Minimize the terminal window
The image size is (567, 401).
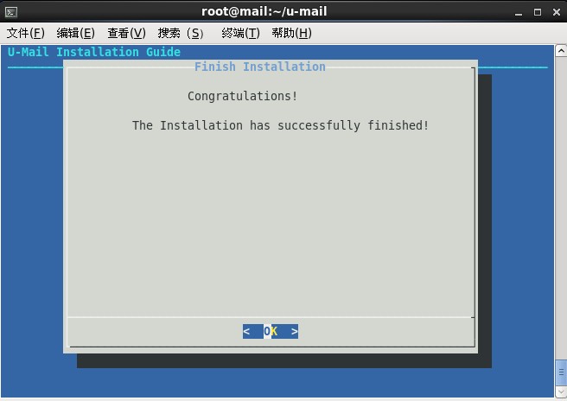pos(519,12)
